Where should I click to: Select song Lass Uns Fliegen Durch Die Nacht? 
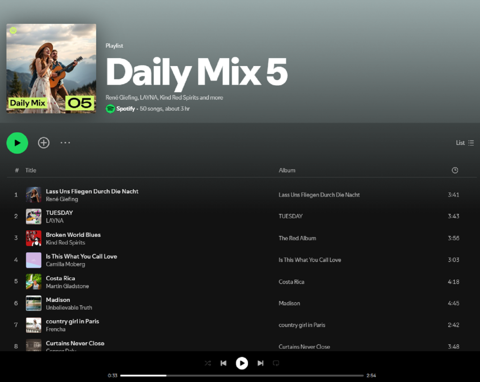[92, 191]
